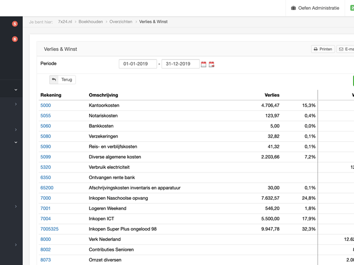Open account 5099 link
This screenshot has width=354, height=265.
(x=46, y=157)
